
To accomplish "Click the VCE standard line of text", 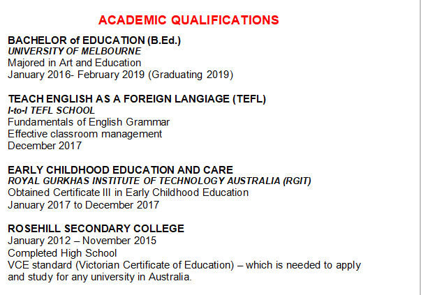I will click(184, 265).
